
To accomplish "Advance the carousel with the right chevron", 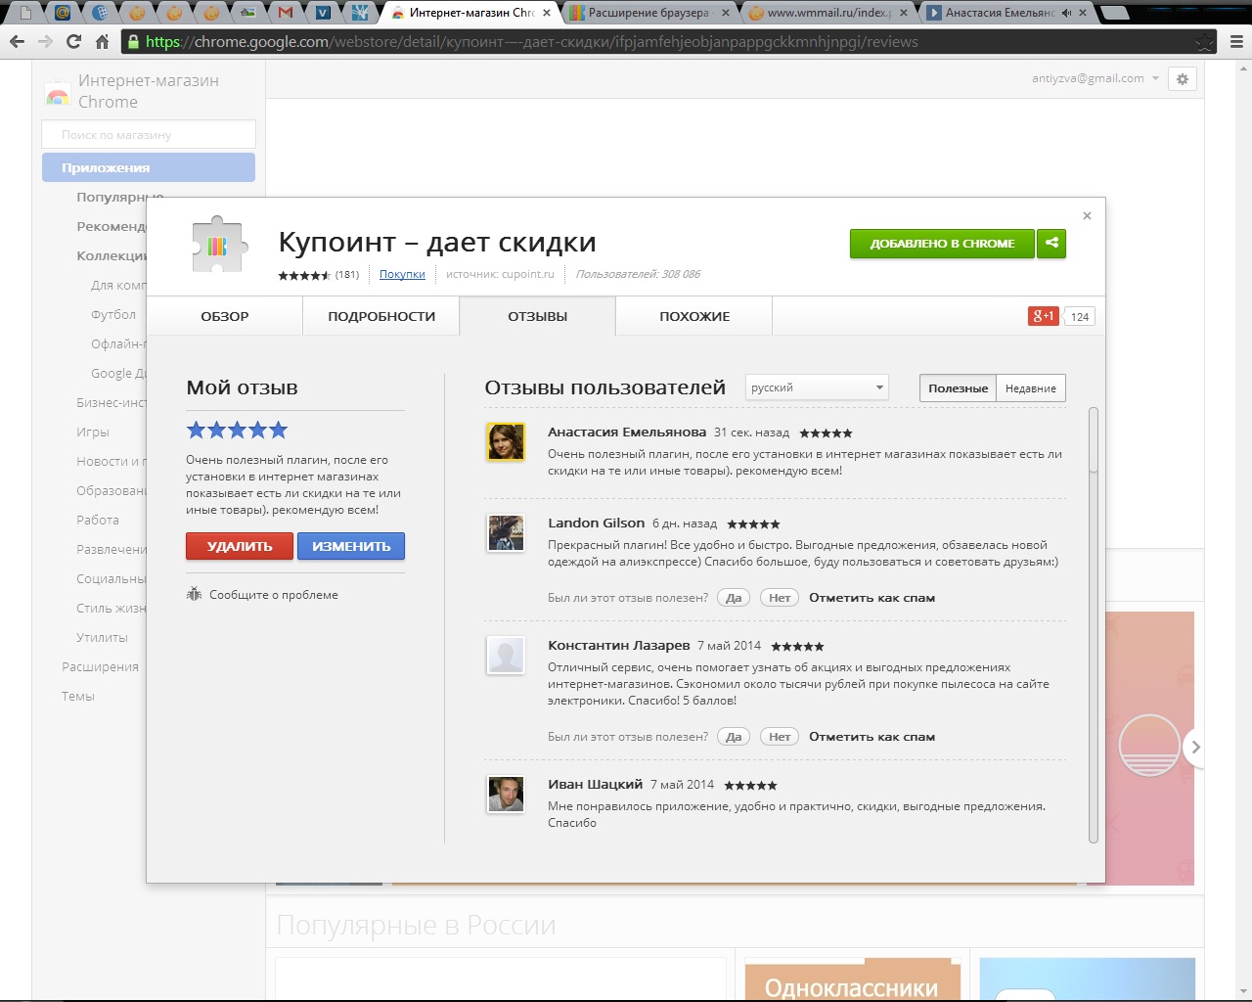I will (x=1194, y=748).
